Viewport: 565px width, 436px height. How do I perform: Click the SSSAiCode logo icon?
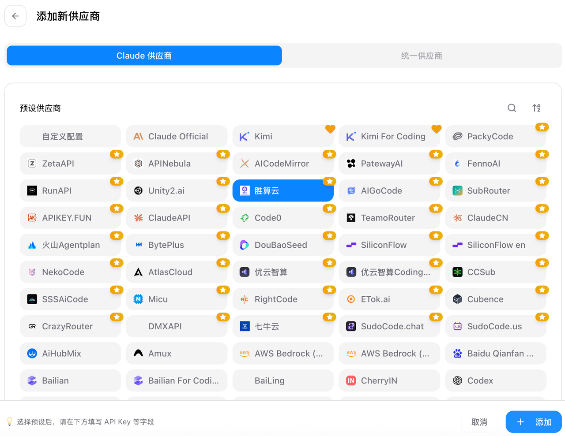[32, 299]
